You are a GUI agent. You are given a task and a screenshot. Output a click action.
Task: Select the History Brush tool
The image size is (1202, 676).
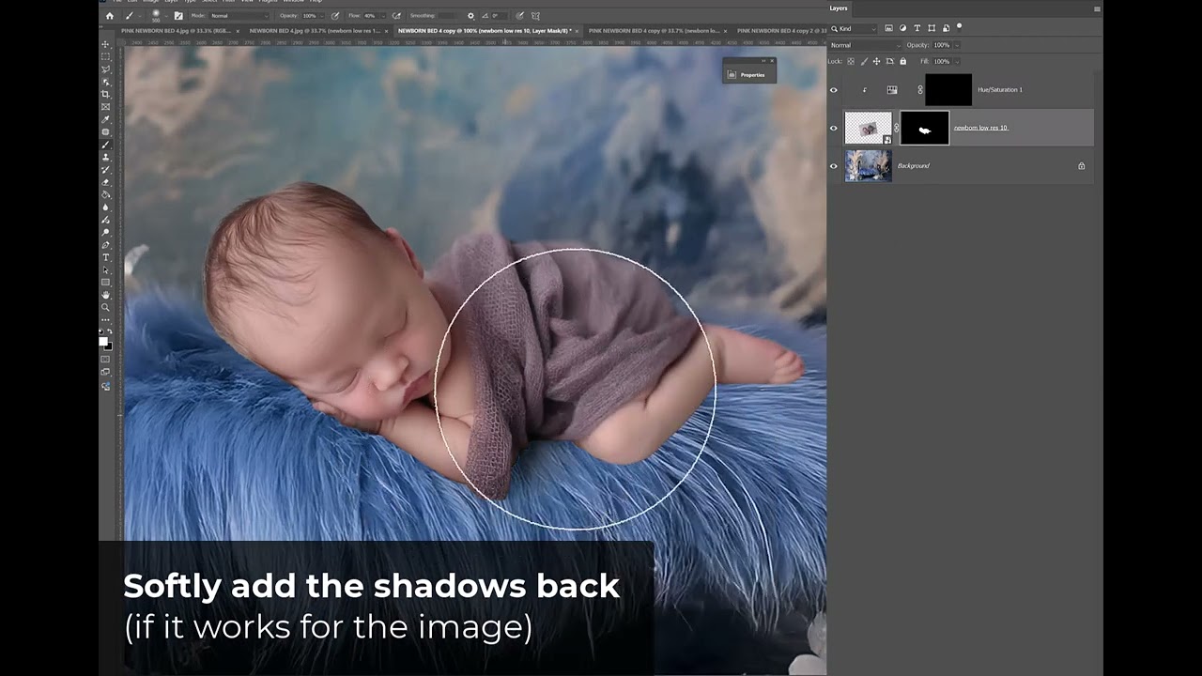(x=105, y=169)
